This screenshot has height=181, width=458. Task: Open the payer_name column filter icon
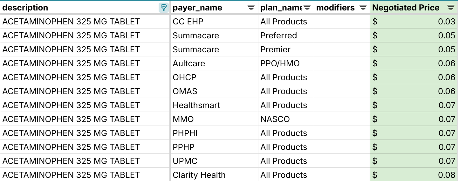(251, 8)
